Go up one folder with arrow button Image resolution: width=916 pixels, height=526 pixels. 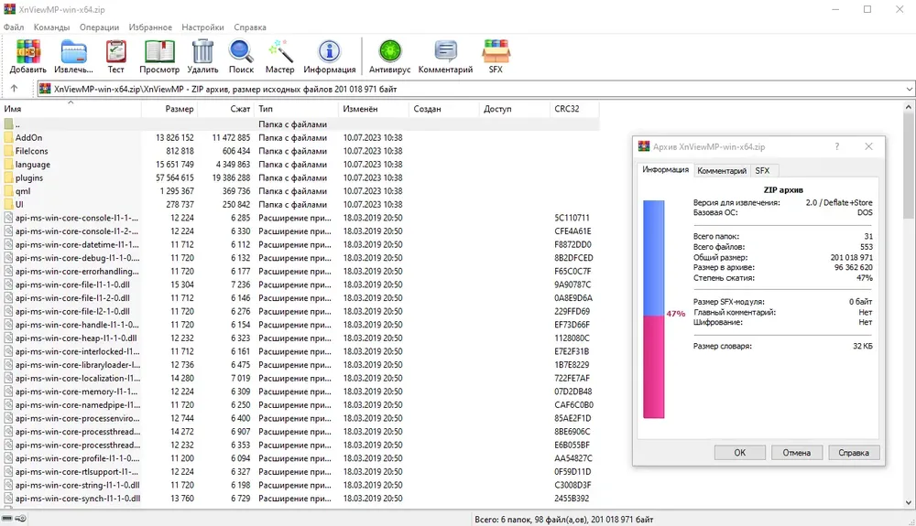coord(14,89)
